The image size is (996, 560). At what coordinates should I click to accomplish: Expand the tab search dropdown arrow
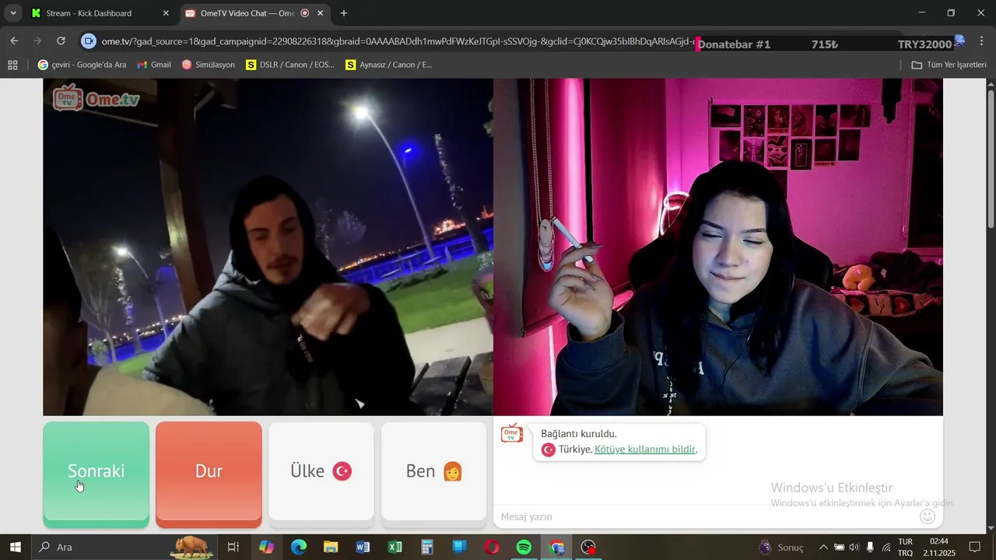pyautogui.click(x=12, y=13)
